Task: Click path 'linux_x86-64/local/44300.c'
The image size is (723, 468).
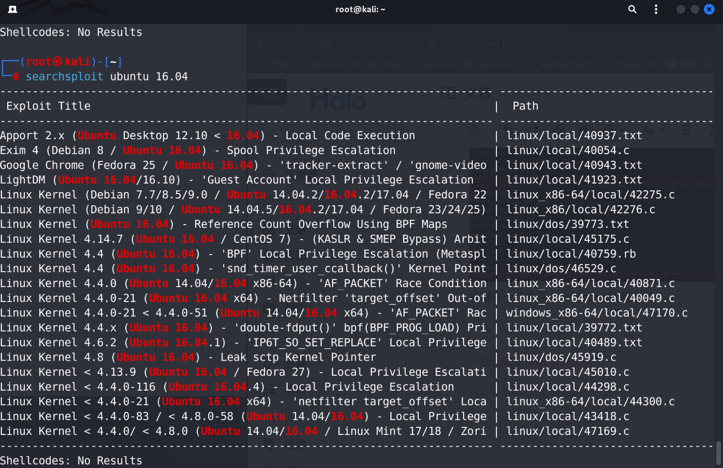Action: click(x=590, y=402)
